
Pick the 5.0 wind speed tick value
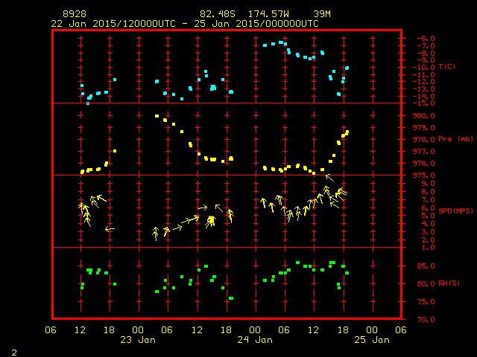point(428,216)
